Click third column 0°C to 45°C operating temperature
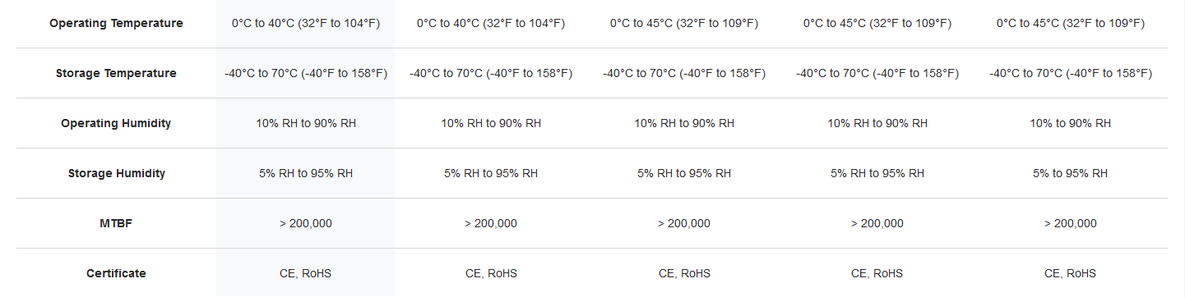1185x297 pixels. (684, 23)
